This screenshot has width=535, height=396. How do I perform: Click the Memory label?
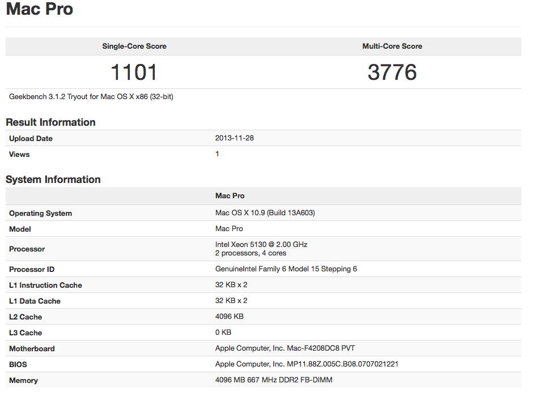coord(23,381)
